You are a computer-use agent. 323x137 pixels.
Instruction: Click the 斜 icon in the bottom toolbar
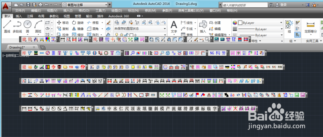[x=156, y=109]
